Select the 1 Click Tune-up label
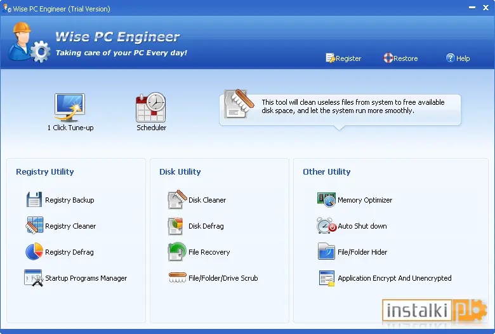495x334 pixels. [x=70, y=128]
